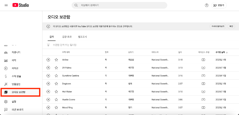Click the 길이 column header
Screen dimensions: 239x115
180,52
